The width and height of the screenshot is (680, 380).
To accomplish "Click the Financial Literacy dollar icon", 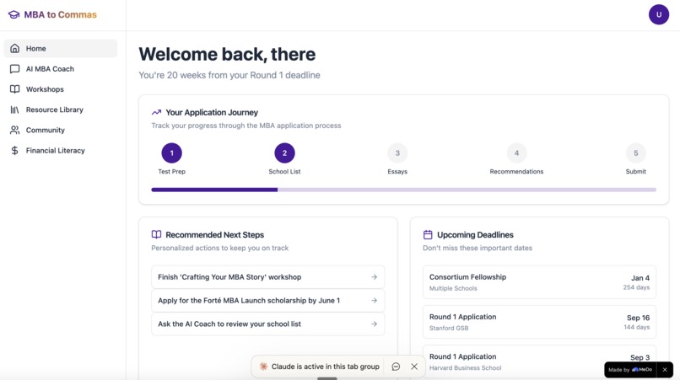I will tap(14, 150).
